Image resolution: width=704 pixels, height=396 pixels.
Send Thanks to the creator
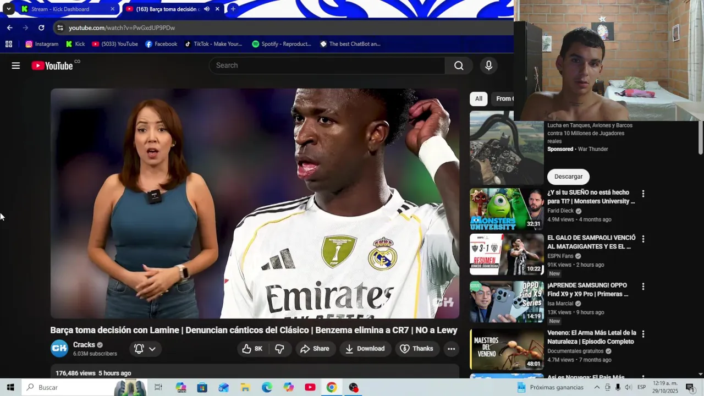click(416, 349)
